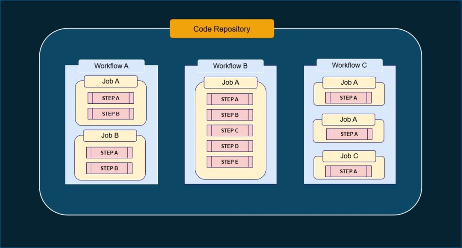This screenshot has width=462, height=248.
Task: Select STEP E in Workflow B
Action: click(x=230, y=162)
